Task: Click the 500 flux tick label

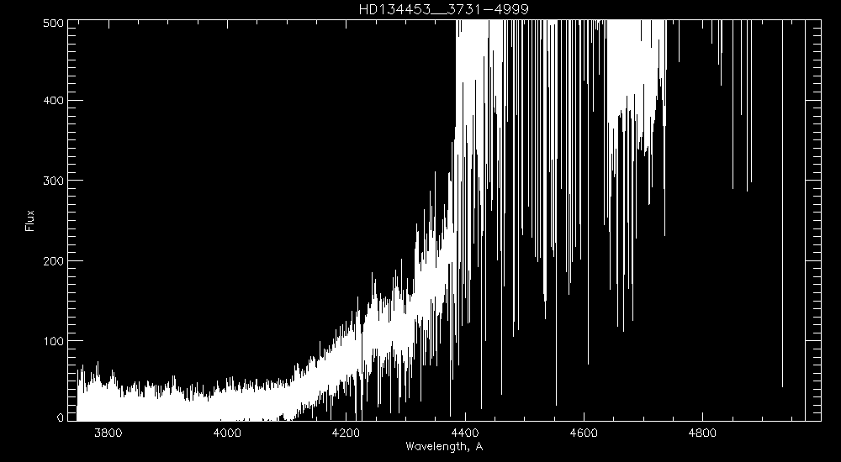Action: 54,24
